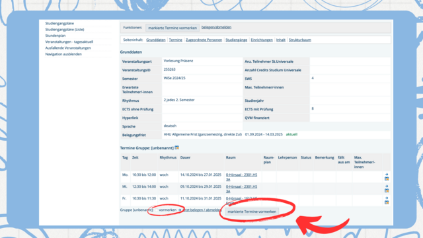Click the calendar icon in the Monday row

pos(387,178)
